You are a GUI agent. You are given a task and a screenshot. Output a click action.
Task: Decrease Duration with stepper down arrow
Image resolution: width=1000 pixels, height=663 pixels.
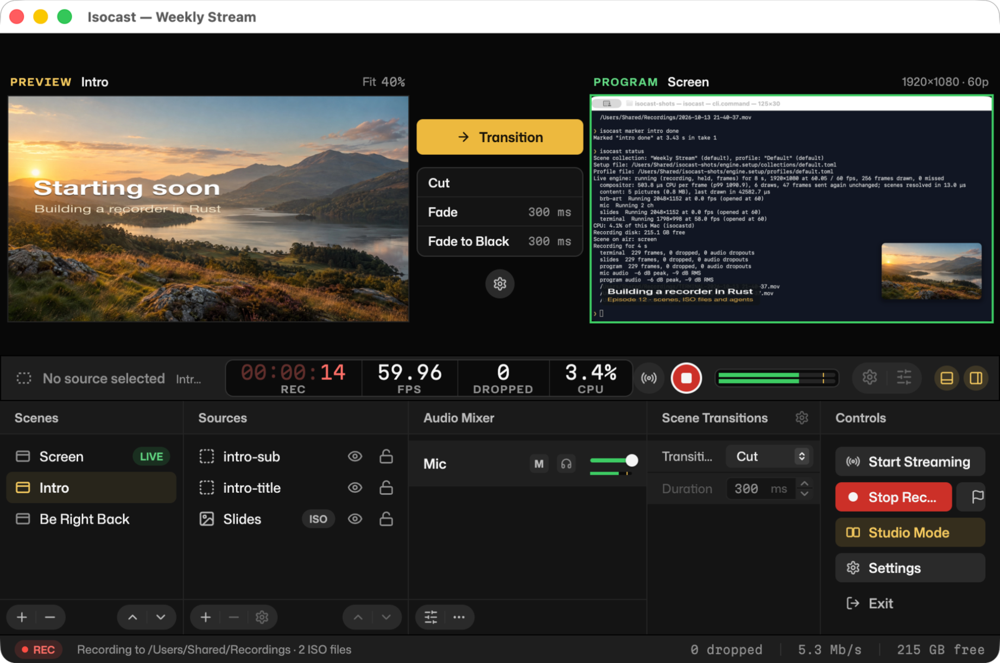805,494
